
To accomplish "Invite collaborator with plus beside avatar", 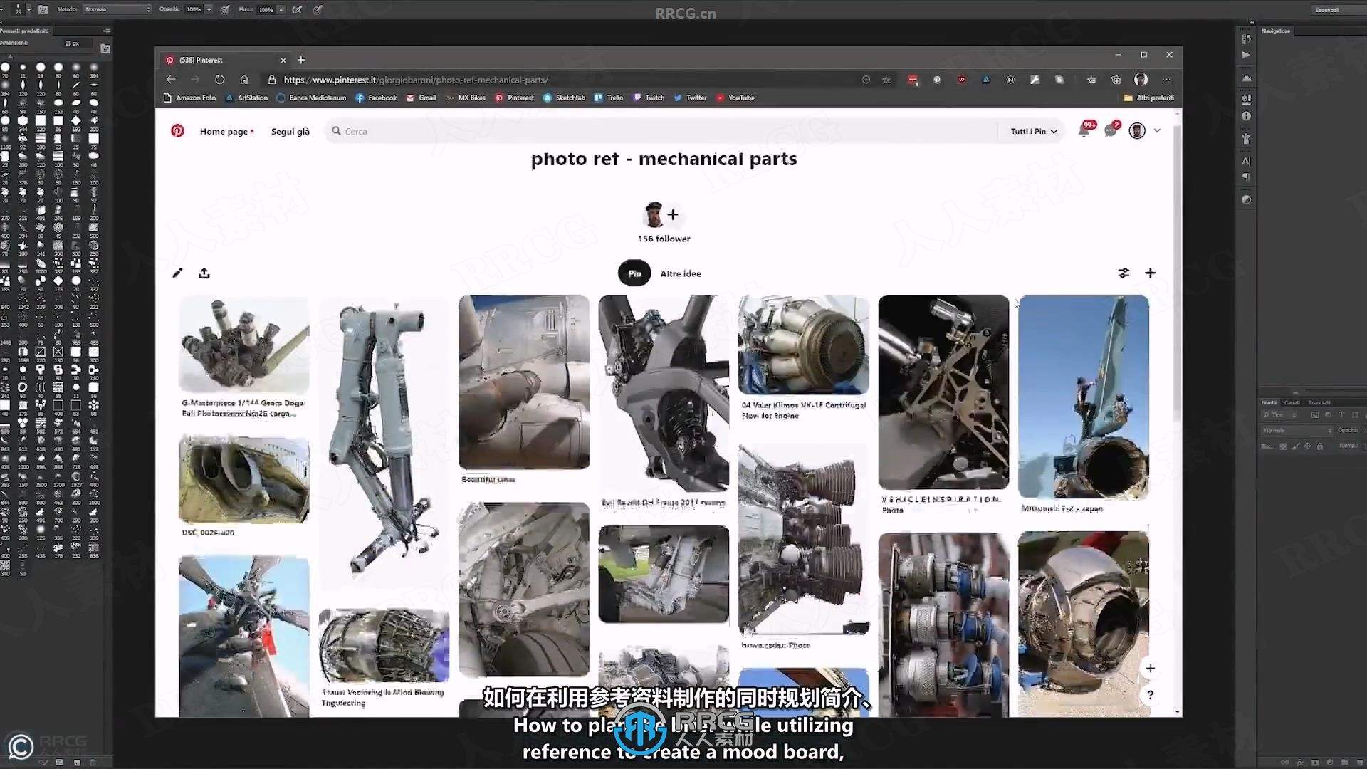I will pos(673,214).
